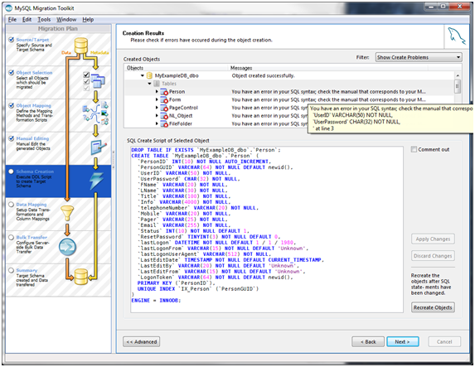Collapse the Tables node
The image size is (475, 367).
tap(149, 84)
